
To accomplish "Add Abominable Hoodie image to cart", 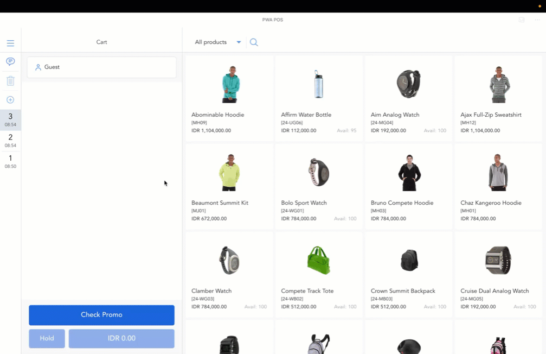I will tap(231, 84).
